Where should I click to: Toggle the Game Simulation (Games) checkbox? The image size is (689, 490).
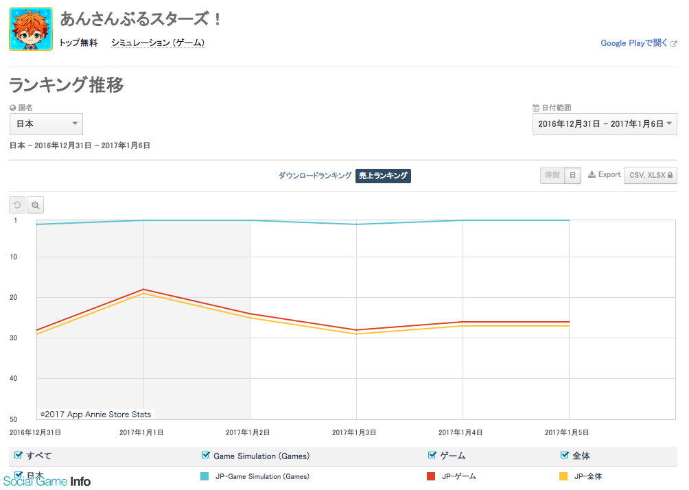[205, 455]
